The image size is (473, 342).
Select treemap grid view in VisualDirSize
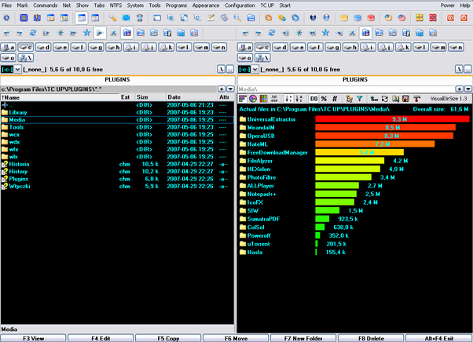(264, 99)
